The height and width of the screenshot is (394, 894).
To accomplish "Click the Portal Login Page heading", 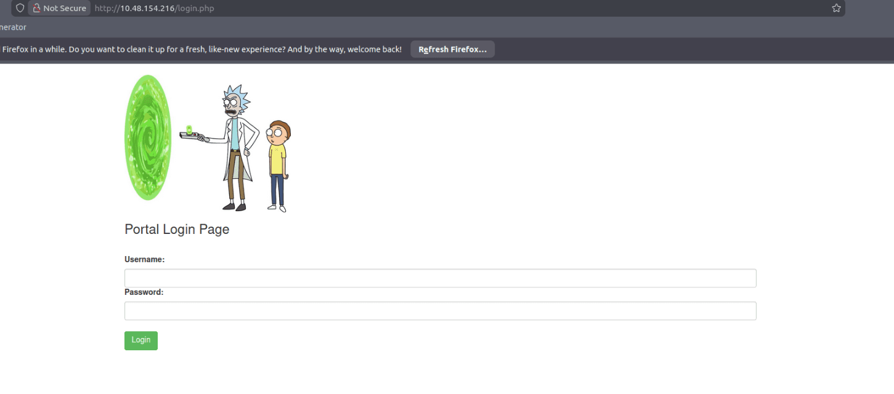I will 177,229.
